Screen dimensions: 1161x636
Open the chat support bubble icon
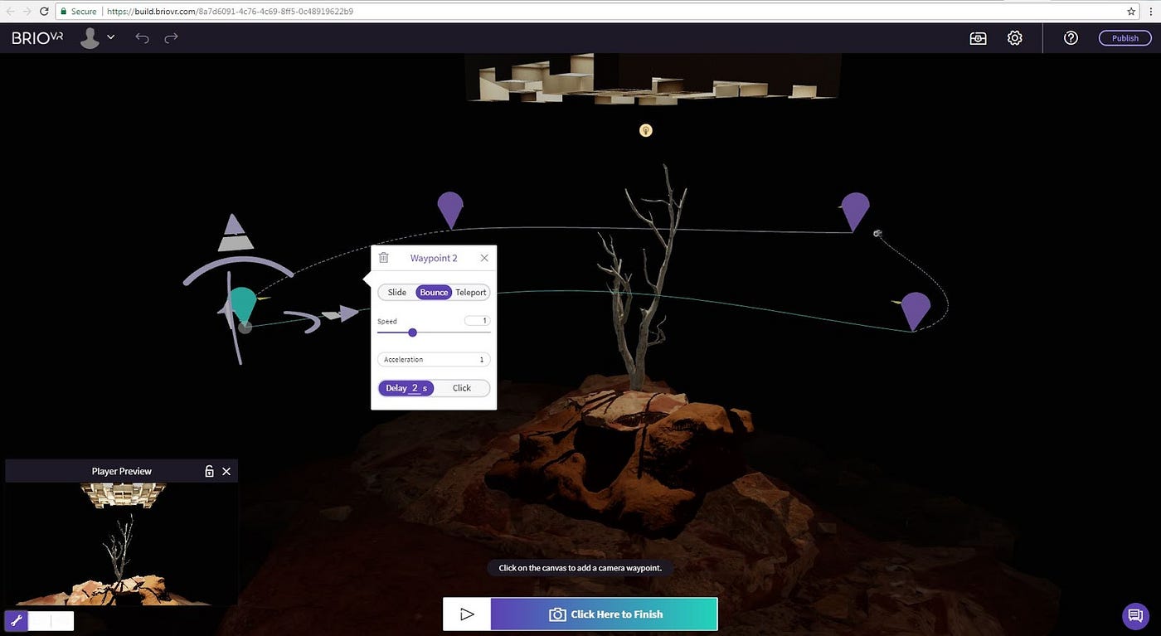1134,615
